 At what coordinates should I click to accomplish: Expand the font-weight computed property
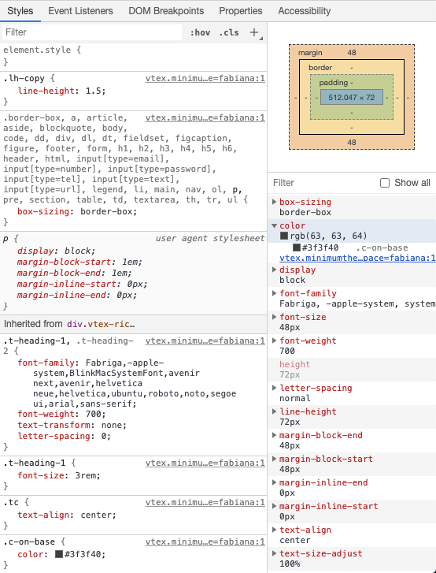[275, 340]
